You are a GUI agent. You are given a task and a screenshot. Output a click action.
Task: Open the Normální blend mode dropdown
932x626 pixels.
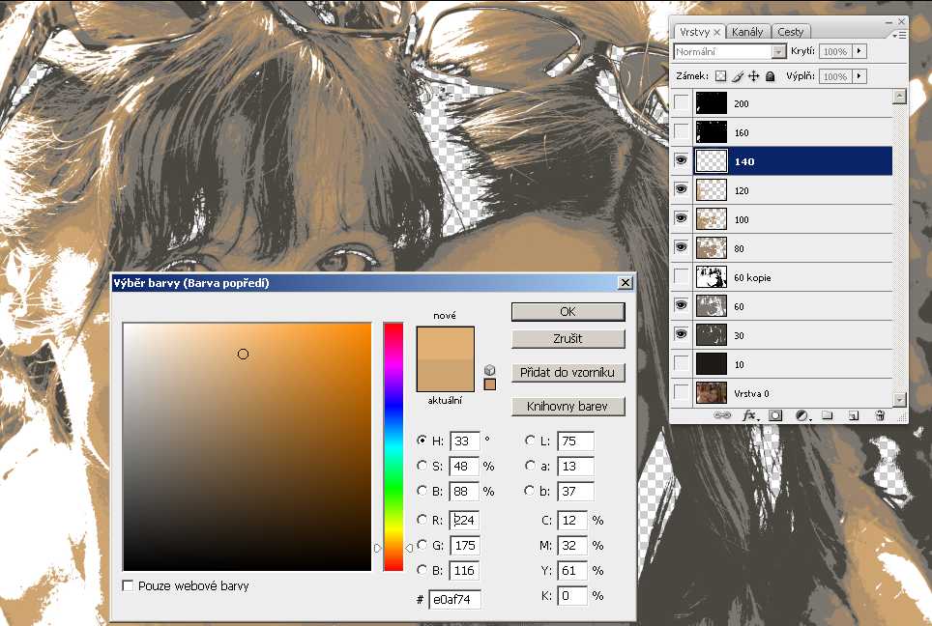click(x=730, y=51)
